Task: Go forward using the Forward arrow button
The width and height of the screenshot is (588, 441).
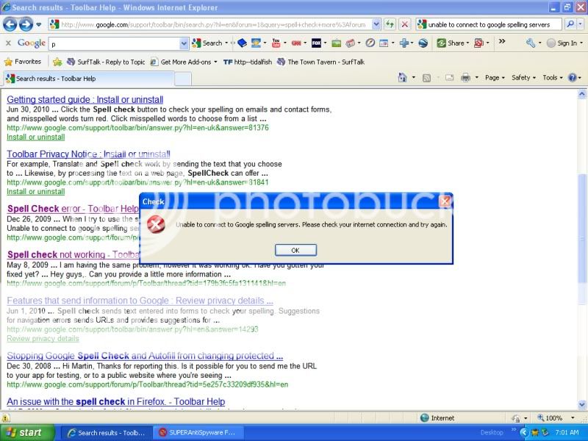Action: click(x=26, y=25)
